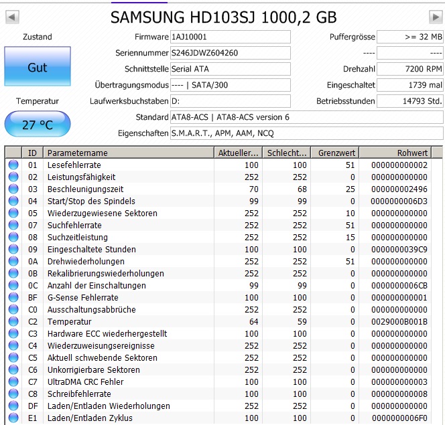Click raw value 0000000006CB
Viewport: 445px width, 425px height.
click(399, 285)
